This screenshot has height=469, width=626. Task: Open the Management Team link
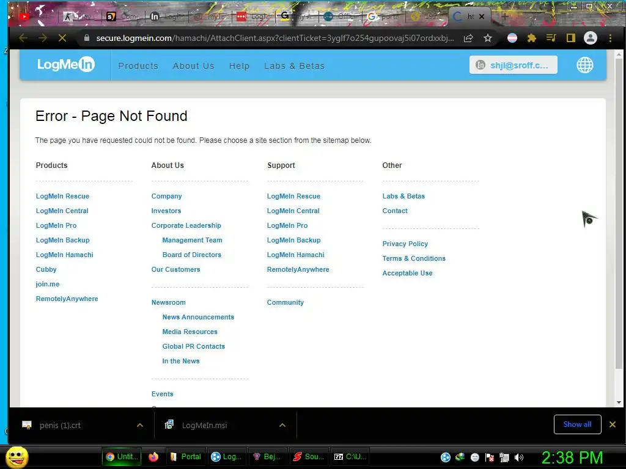pyautogui.click(x=193, y=240)
